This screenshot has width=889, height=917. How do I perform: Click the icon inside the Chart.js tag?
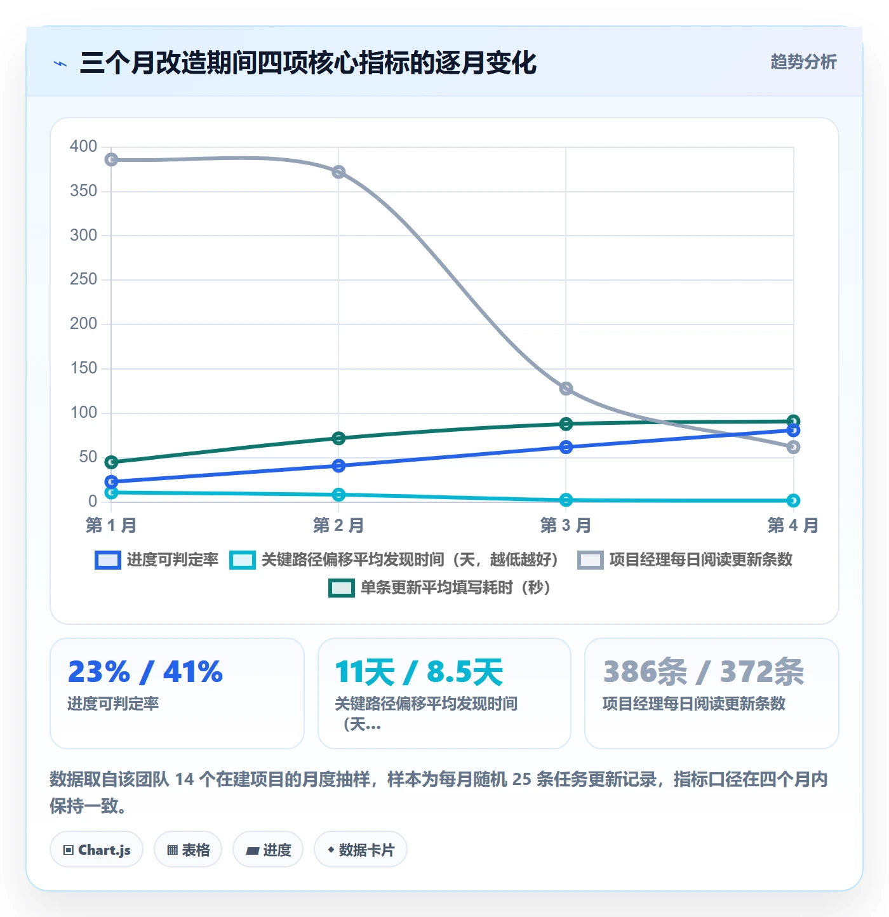69,850
